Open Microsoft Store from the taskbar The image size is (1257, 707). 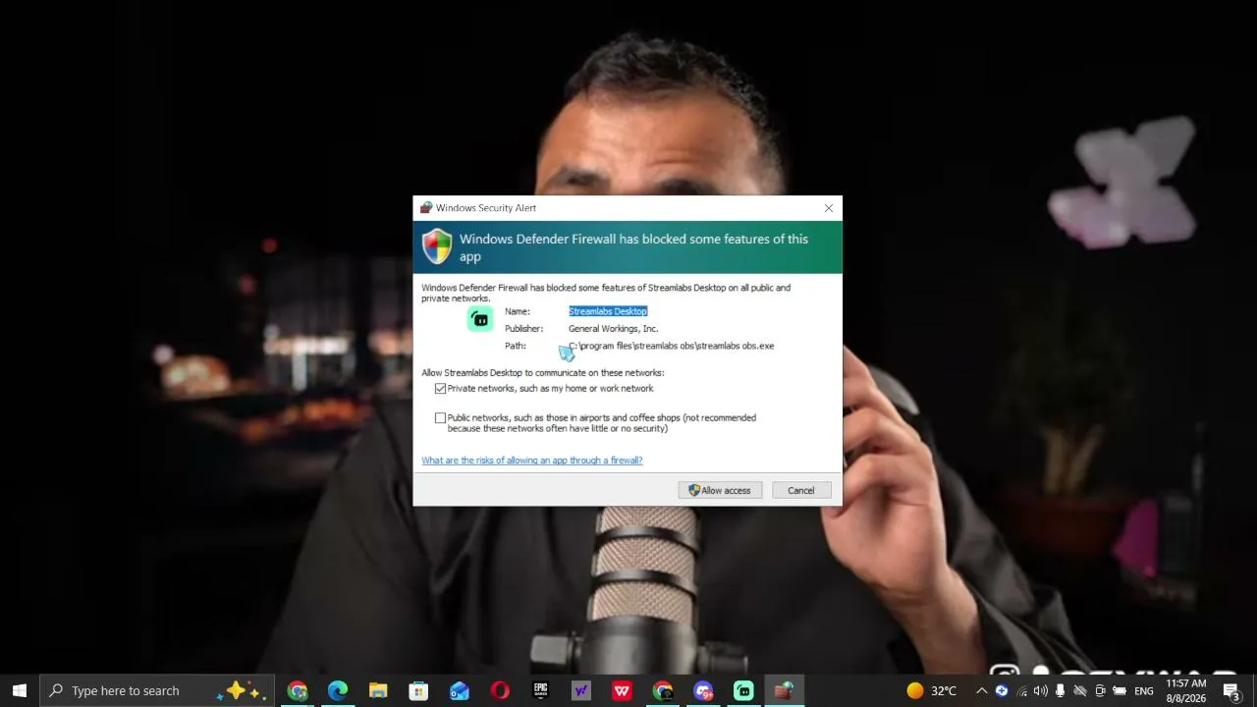418,690
